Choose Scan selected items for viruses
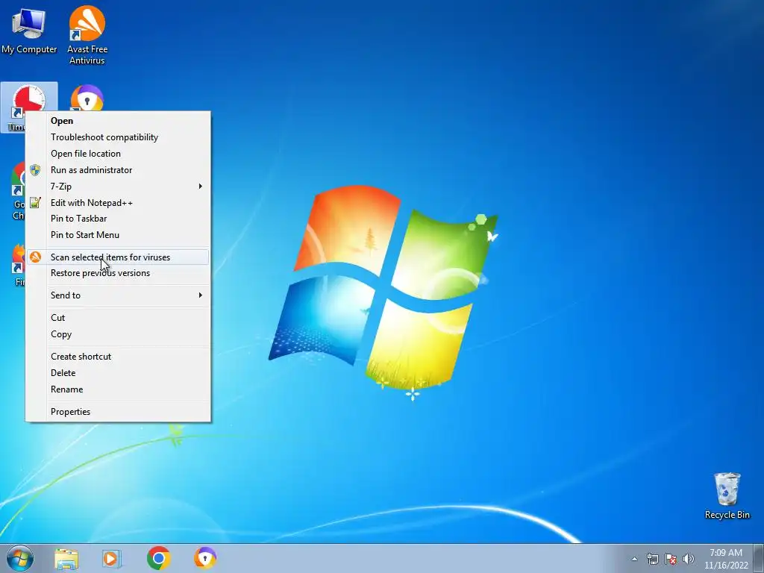 (118, 257)
